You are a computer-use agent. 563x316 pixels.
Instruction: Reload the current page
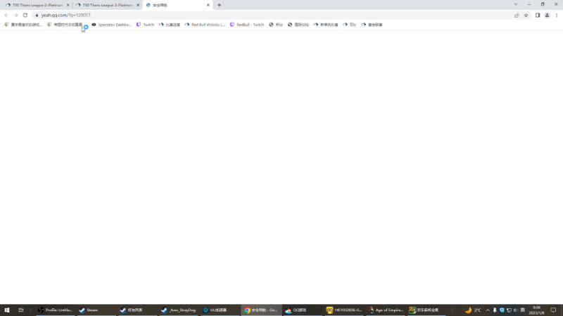pyautogui.click(x=25, y=15)
